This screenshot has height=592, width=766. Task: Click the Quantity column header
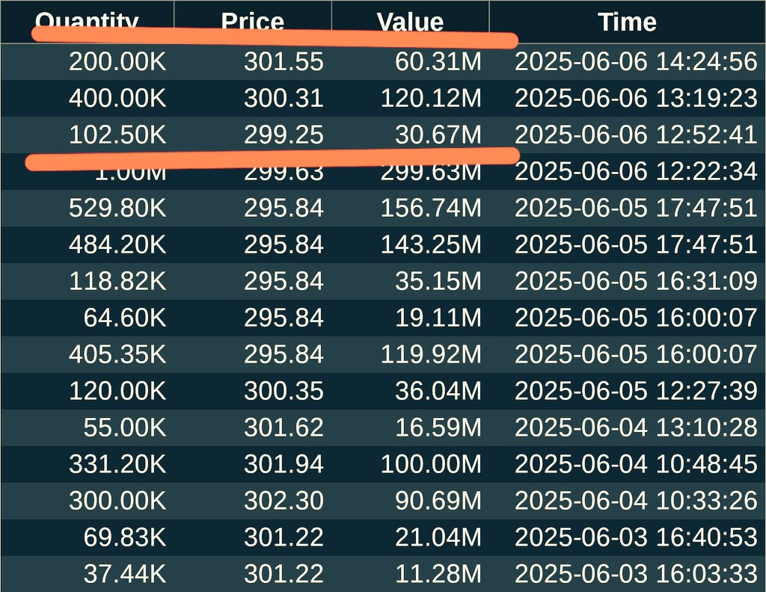coord(87,22)
